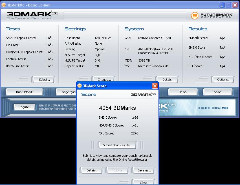Click the SM2.0 Graphics Tests label
This screenshot has height=185, width=240.
pos(21,38)
